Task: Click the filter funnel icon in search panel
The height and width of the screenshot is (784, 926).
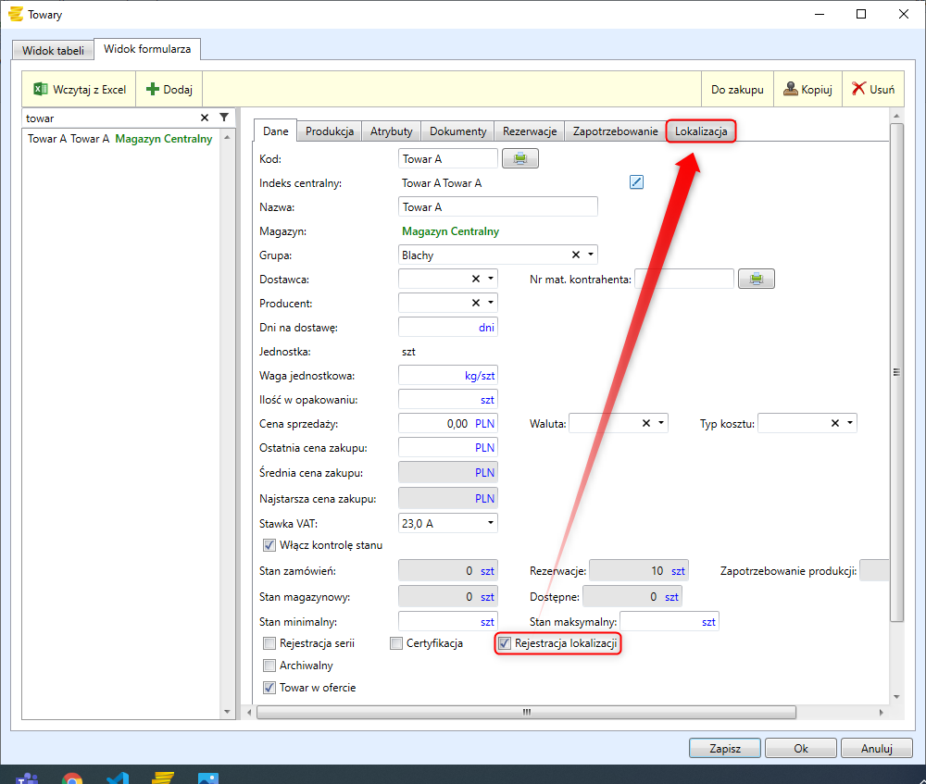Action: pos(223,118)
